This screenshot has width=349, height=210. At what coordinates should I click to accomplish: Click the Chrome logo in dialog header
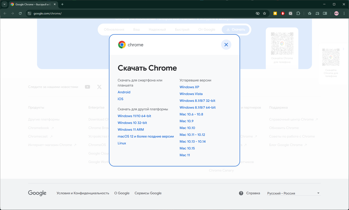pyautogui.click(x=122, y=45)
